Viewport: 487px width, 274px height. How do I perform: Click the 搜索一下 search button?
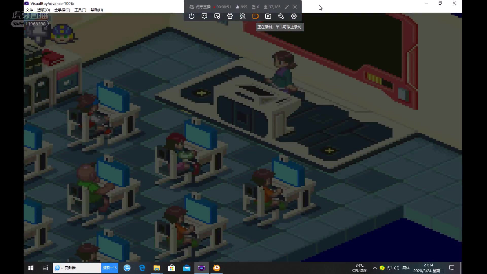point(110,268)
